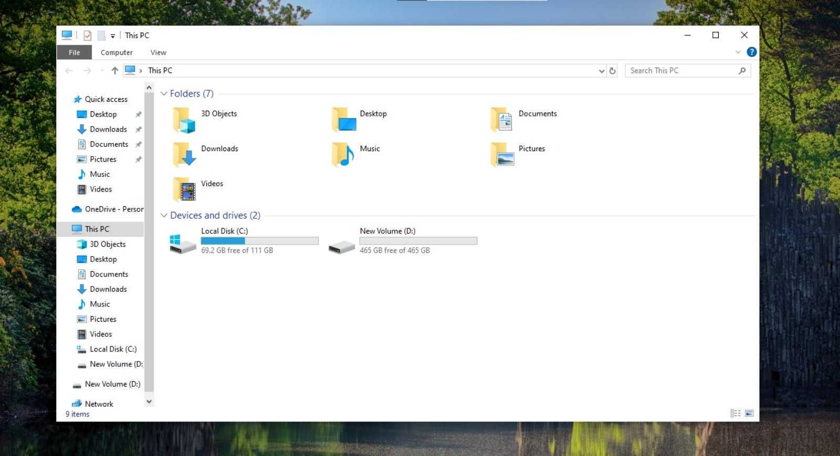The width and height of the screenshot is (840, 456).
Task: Open Documents under This PC in sidebar
Action: click(102, 274)
